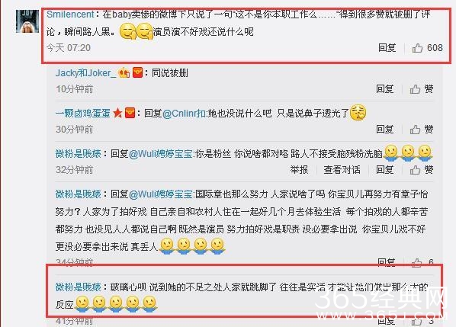Open Smilencent user profile link
Image resolution: width=456 pixels, height=327 pixels.
[70, 14]
